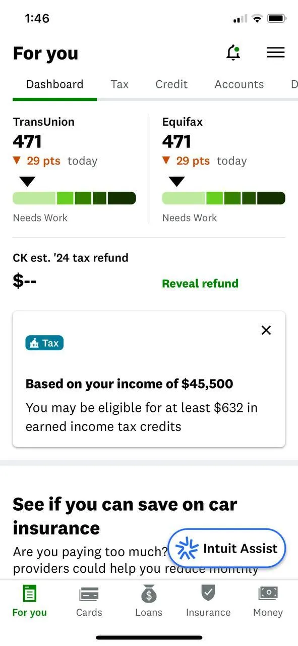Dismiss the Tax card with X
This screenshot has height=646, width=298.
[x=266, y=330]
